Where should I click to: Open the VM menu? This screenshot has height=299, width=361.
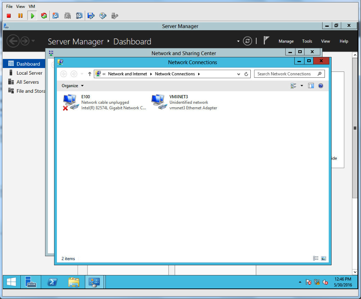[32, 7]
